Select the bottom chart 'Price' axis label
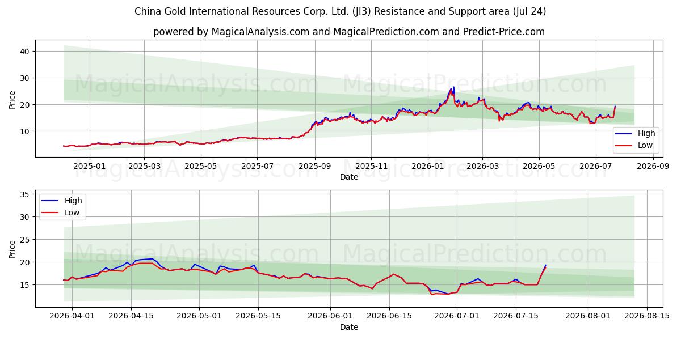681x340 pixels. [12, 249]
